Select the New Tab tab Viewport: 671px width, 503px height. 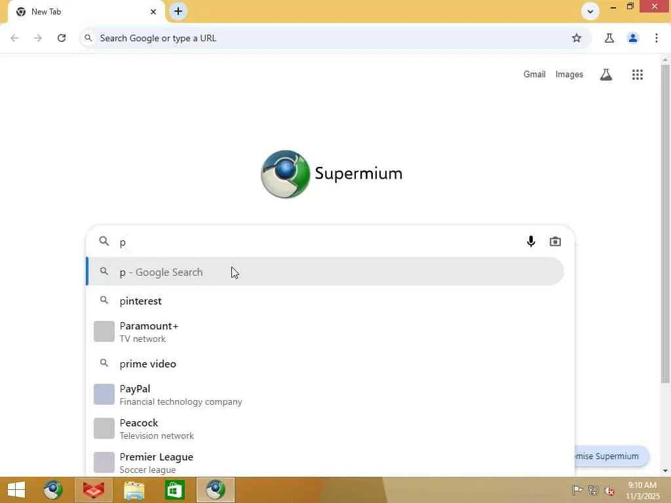[86, 12]
